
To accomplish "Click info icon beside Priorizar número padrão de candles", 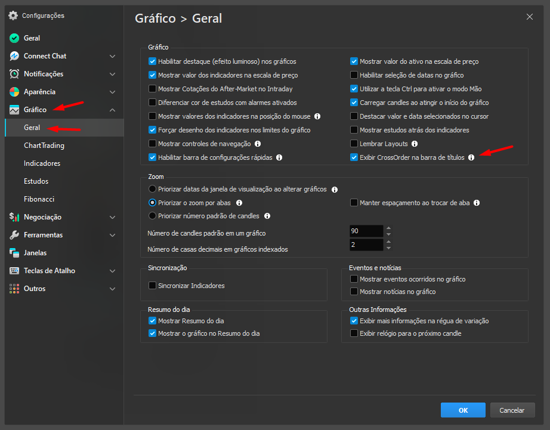I will tap(267, 216).
